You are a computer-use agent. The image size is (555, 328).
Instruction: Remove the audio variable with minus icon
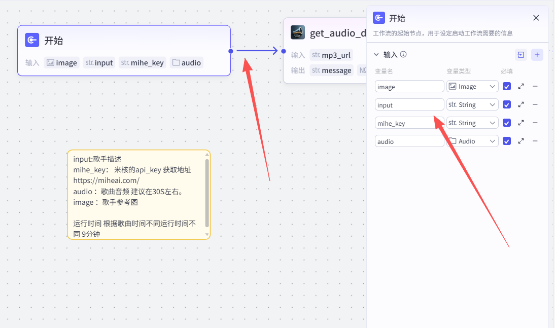[535, 141]
